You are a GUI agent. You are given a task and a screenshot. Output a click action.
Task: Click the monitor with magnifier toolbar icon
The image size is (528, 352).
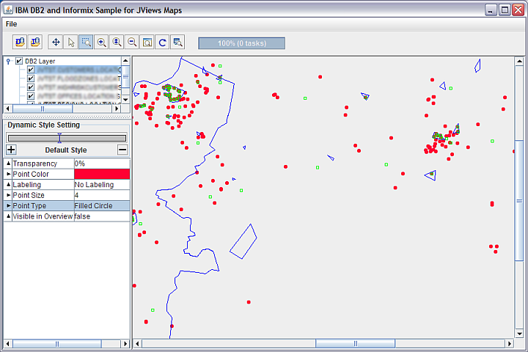coord(177,42)
